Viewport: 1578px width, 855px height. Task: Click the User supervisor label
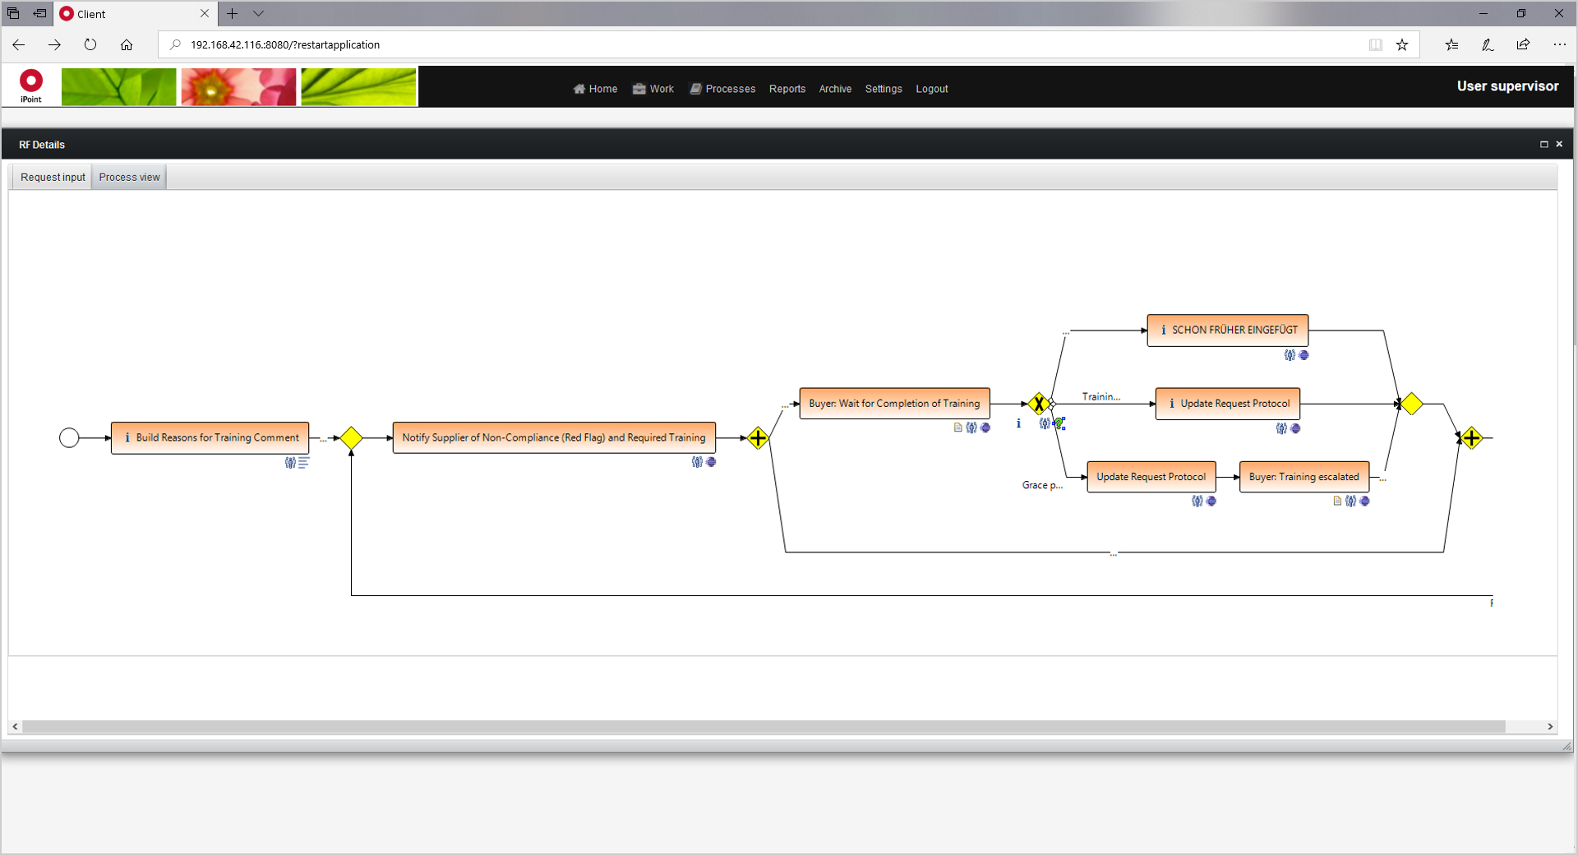(x=1507, y=86)
